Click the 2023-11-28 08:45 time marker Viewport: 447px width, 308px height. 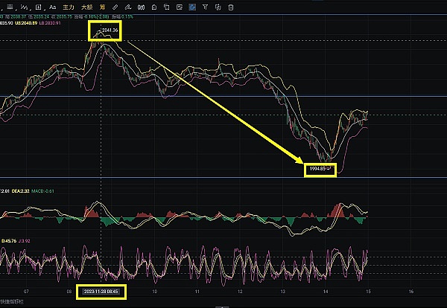(x=103, y=292)
